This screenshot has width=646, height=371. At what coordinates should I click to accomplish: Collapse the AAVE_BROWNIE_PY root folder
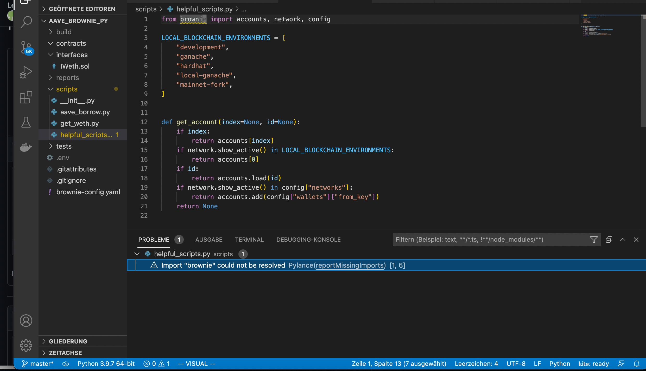(83, 21)
